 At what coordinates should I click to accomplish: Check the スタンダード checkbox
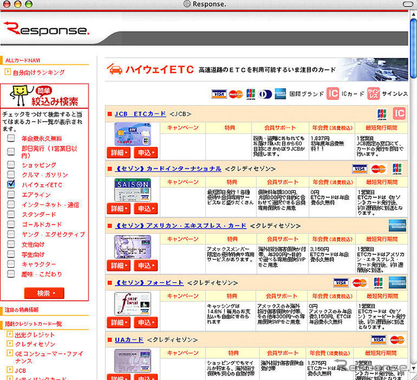11,214
